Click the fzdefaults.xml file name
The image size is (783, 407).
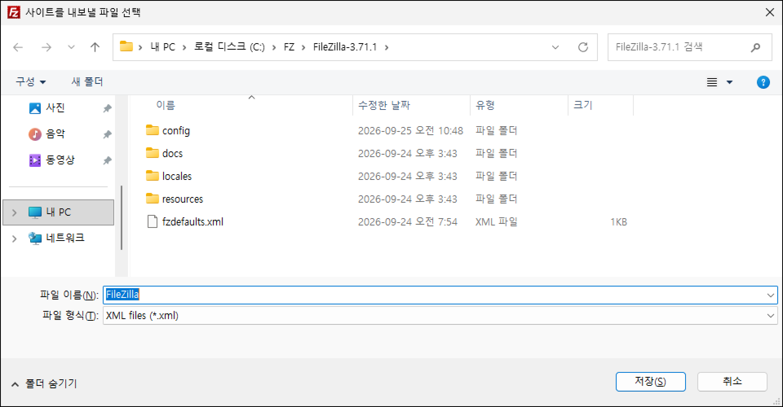(x=193, y=222)
